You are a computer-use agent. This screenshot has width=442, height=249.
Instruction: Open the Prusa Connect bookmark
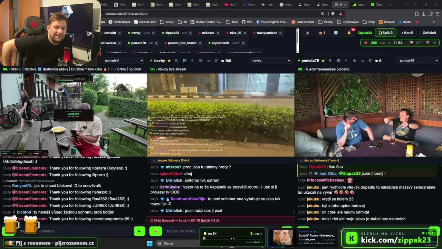pyautogui.click(x=303, y=22)
